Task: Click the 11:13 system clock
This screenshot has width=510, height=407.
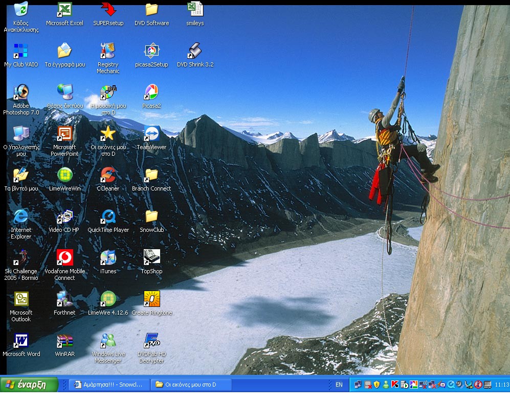Action: [502, 385]
